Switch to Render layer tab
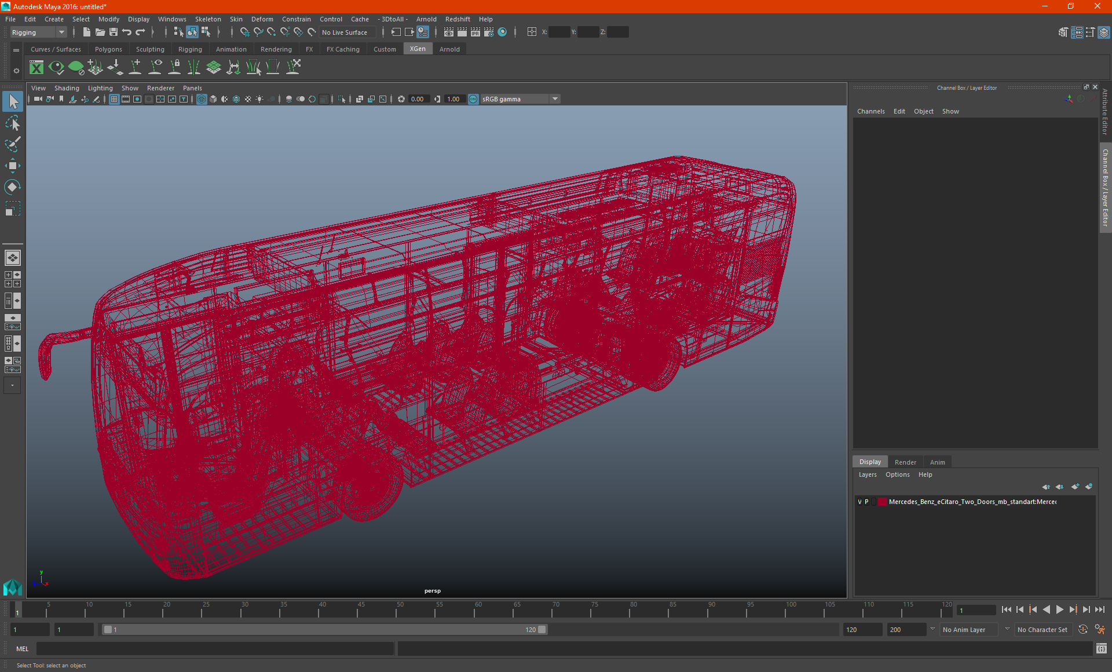 tap(905, 462)
